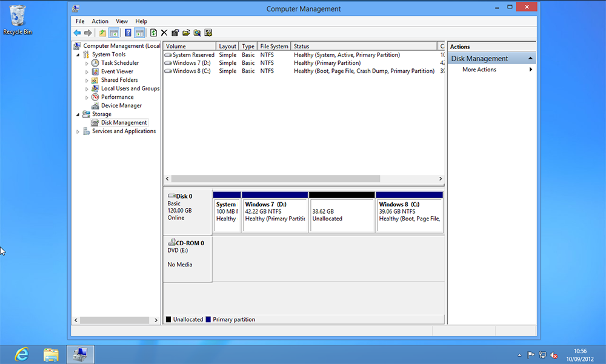This screenshot has width=606, height=364.
Task: Open the Properties toolbar icon
Action: pyautogui.click(x=175, y=33)
